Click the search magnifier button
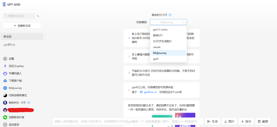 pos(38,16)
